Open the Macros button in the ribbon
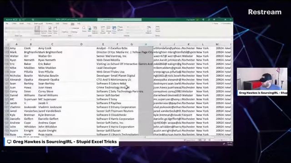Viewport: 291px width, 163px height. click(158, 29)
